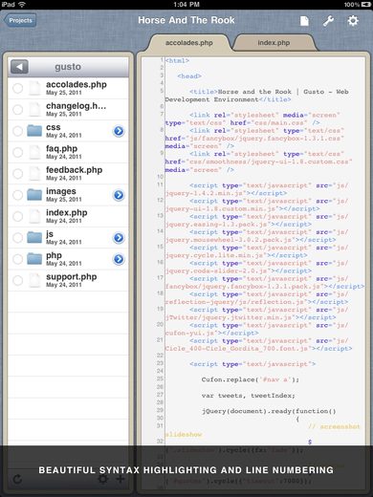373x497 pixels.
Task: Select the radio circle beside css folder
Action: tap(17, 131)
